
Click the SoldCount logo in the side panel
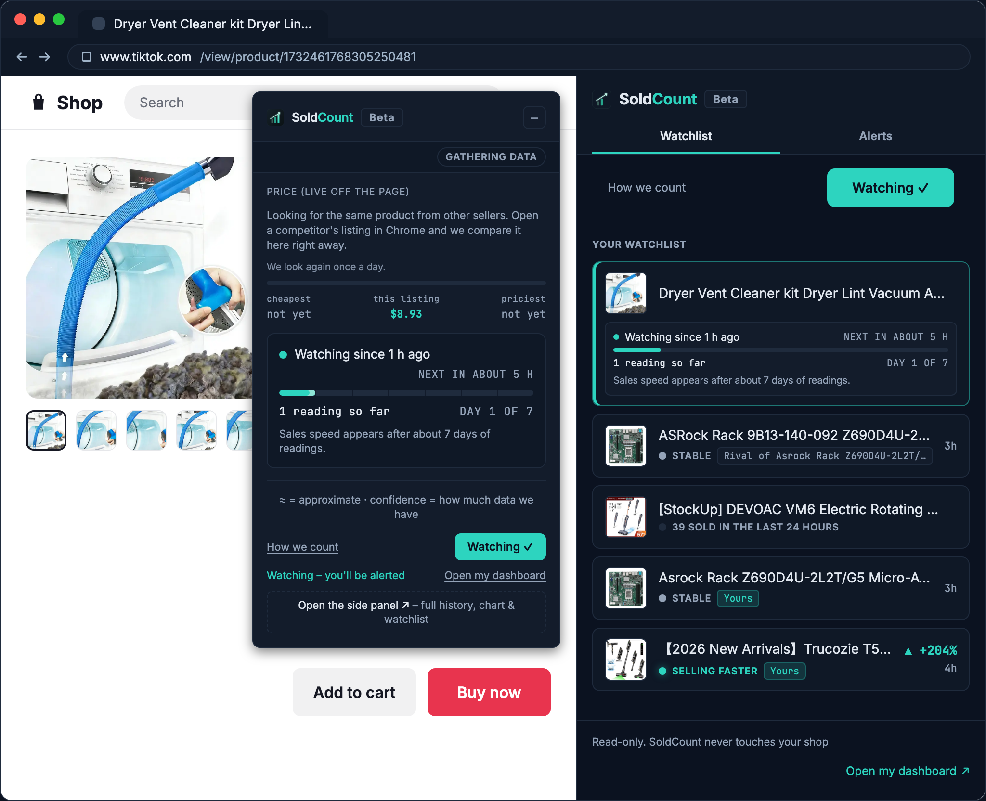click(x=602, y=99)
